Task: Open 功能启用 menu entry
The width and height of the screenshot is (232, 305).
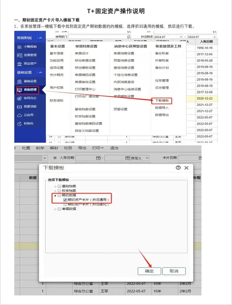Action: [x=56, y=60]
